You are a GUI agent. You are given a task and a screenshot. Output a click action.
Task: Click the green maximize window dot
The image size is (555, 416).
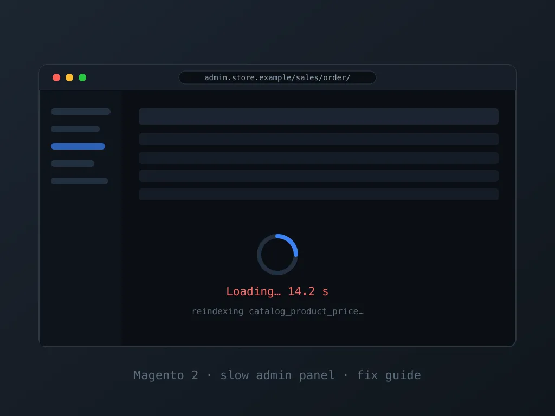pyautogui.click(x=82, y=77)
